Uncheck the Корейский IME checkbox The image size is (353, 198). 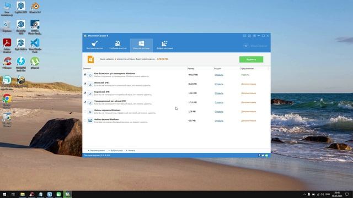[x=85, y=93]
